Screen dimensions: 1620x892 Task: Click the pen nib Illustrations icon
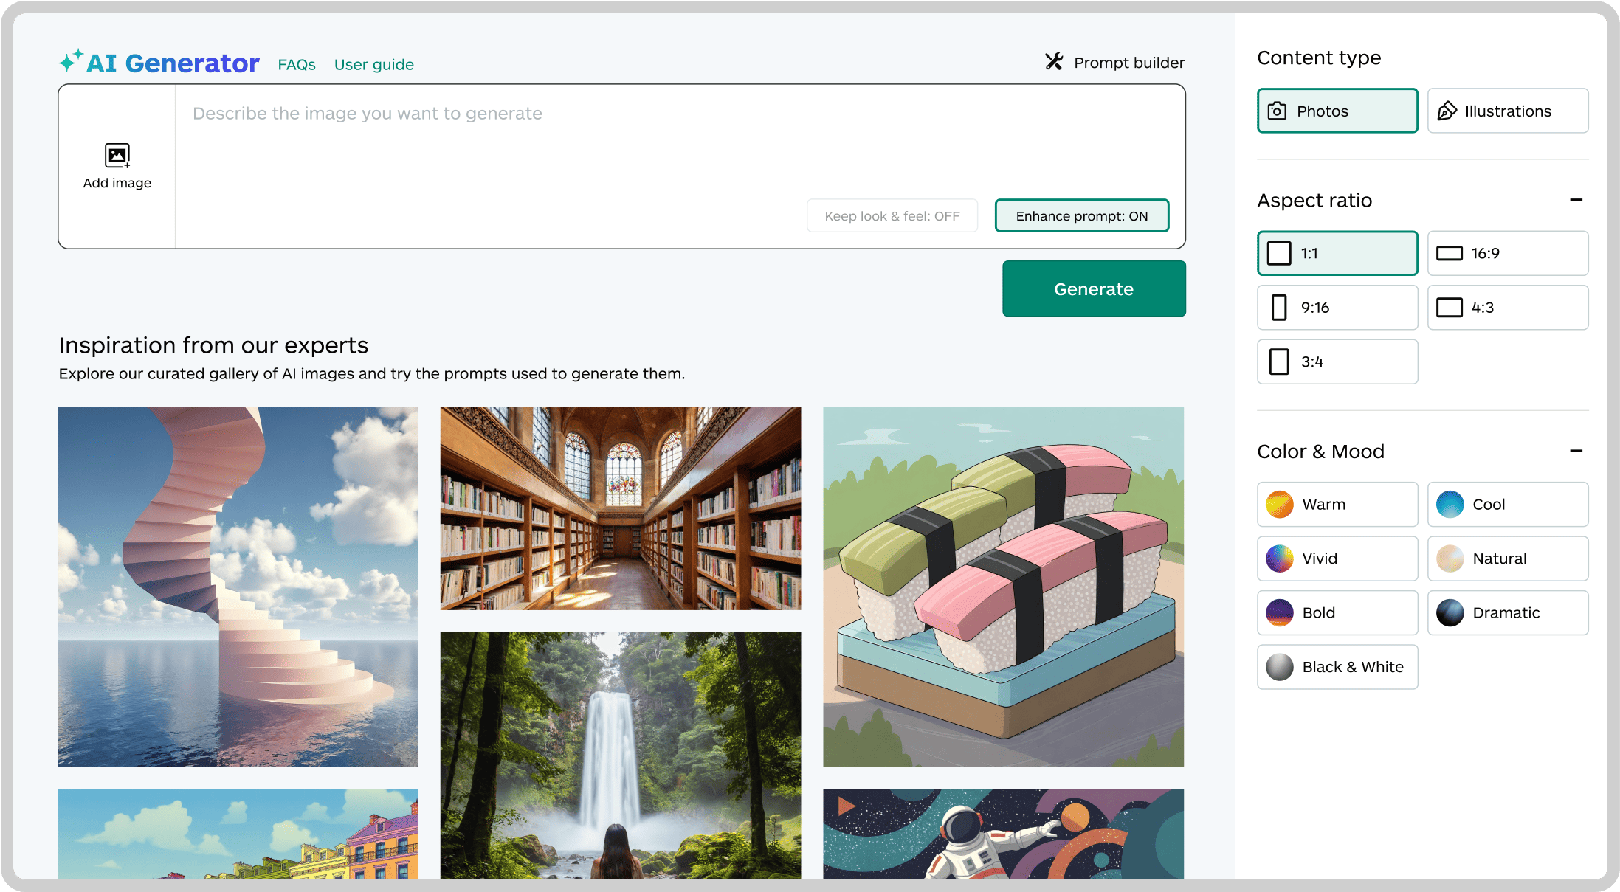[x=1447, y=111]
